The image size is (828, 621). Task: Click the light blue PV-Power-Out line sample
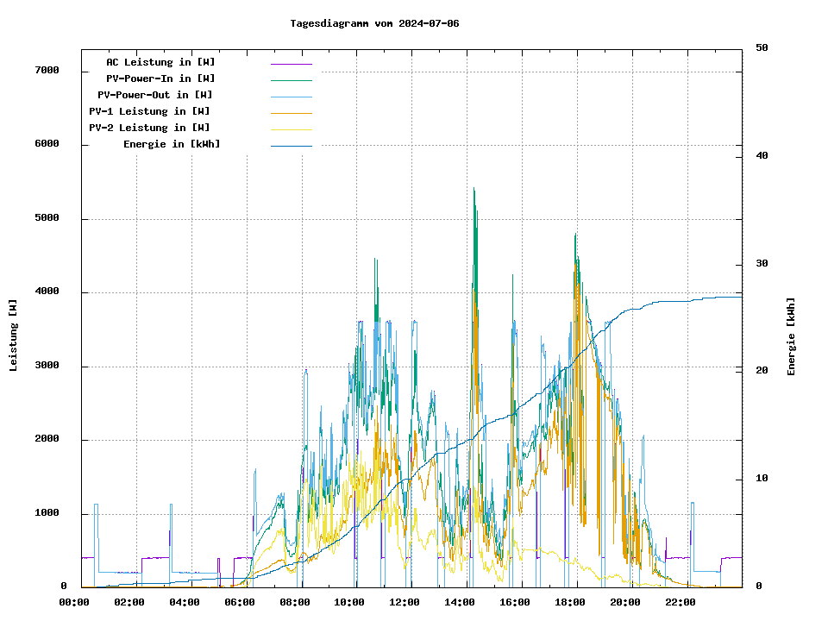(x=291, y=97)
